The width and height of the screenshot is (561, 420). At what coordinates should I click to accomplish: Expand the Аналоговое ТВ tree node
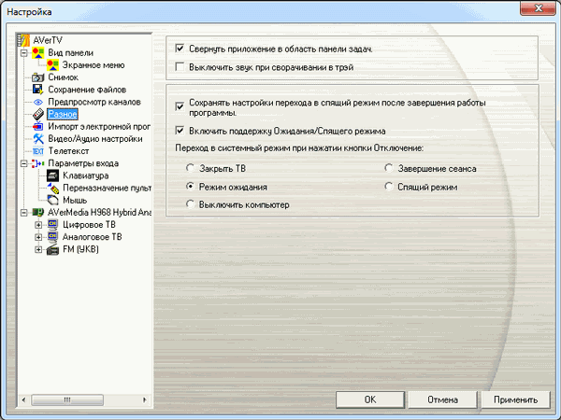(38, 237)
